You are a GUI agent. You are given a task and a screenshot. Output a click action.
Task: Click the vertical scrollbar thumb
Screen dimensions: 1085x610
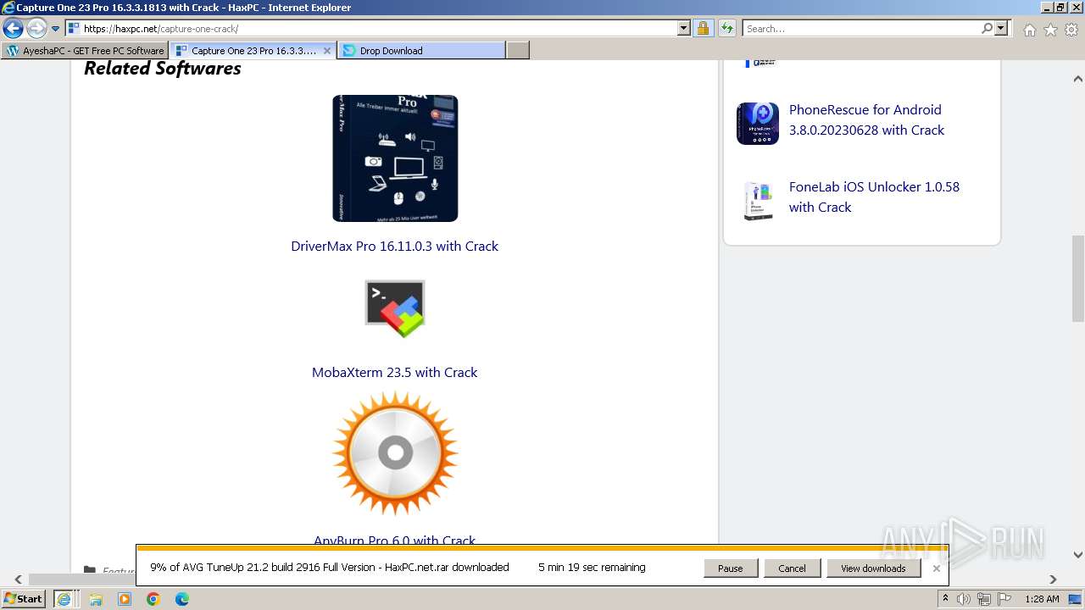pyautogui.click(x=1078, y=278)
